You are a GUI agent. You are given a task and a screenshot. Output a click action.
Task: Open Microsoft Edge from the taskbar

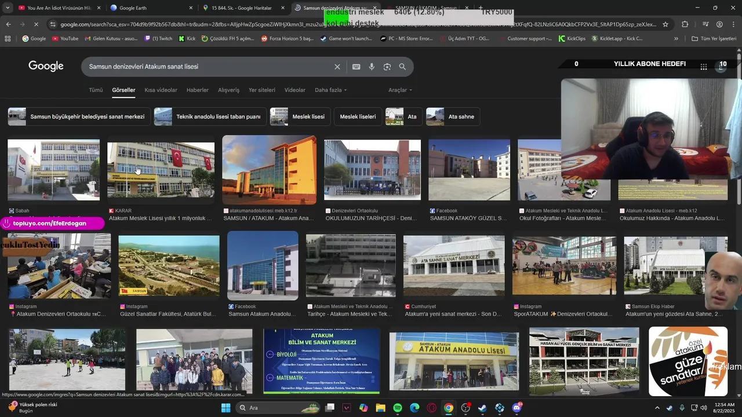pyautogui.click(x=414, y=408)
